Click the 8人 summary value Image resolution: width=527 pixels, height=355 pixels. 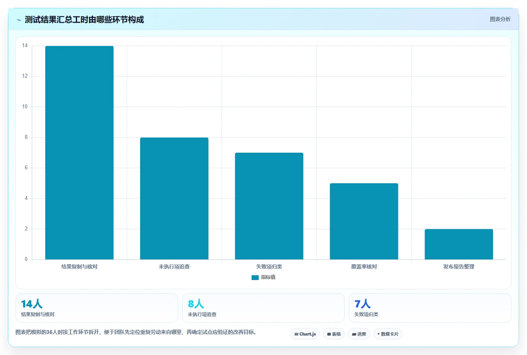coord(196,304)
